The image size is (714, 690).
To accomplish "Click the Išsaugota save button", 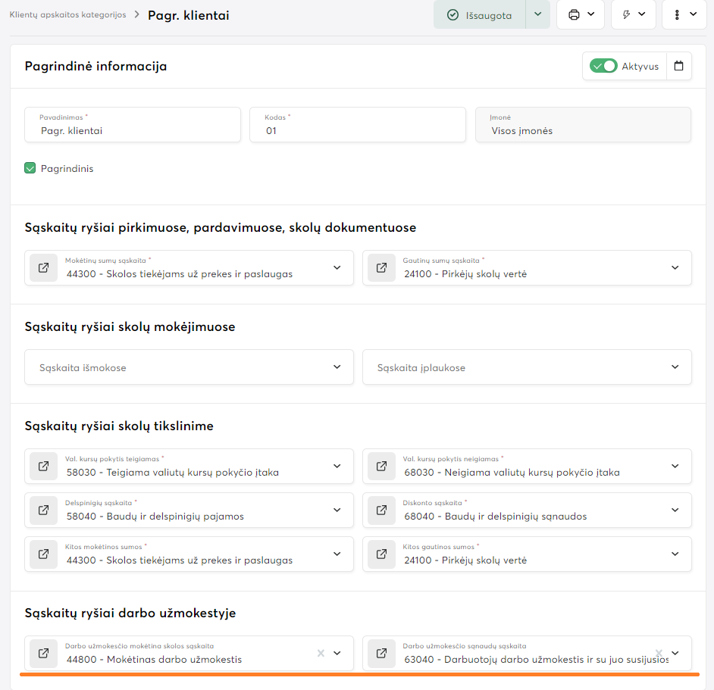I will [x=479, y=14].
